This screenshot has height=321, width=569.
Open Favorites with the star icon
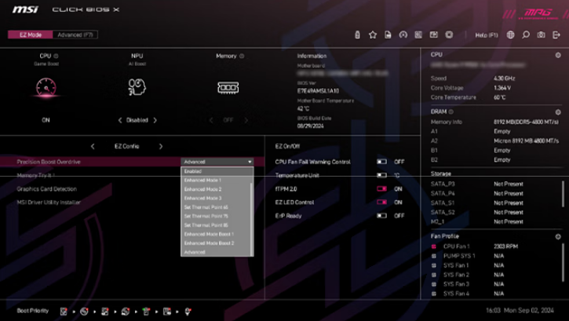tap(373, 35)
